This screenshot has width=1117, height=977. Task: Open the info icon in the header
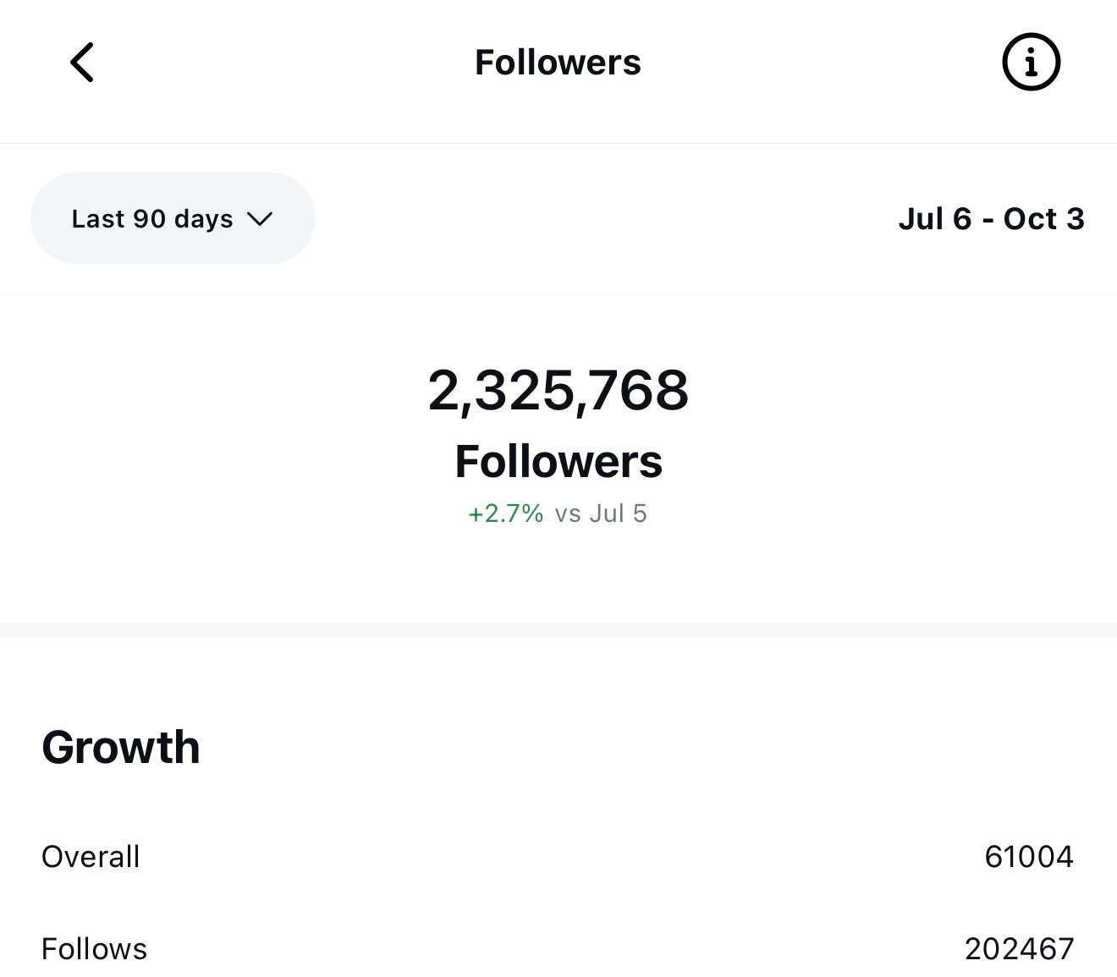pyautogui.click(x=1031, y=63)
